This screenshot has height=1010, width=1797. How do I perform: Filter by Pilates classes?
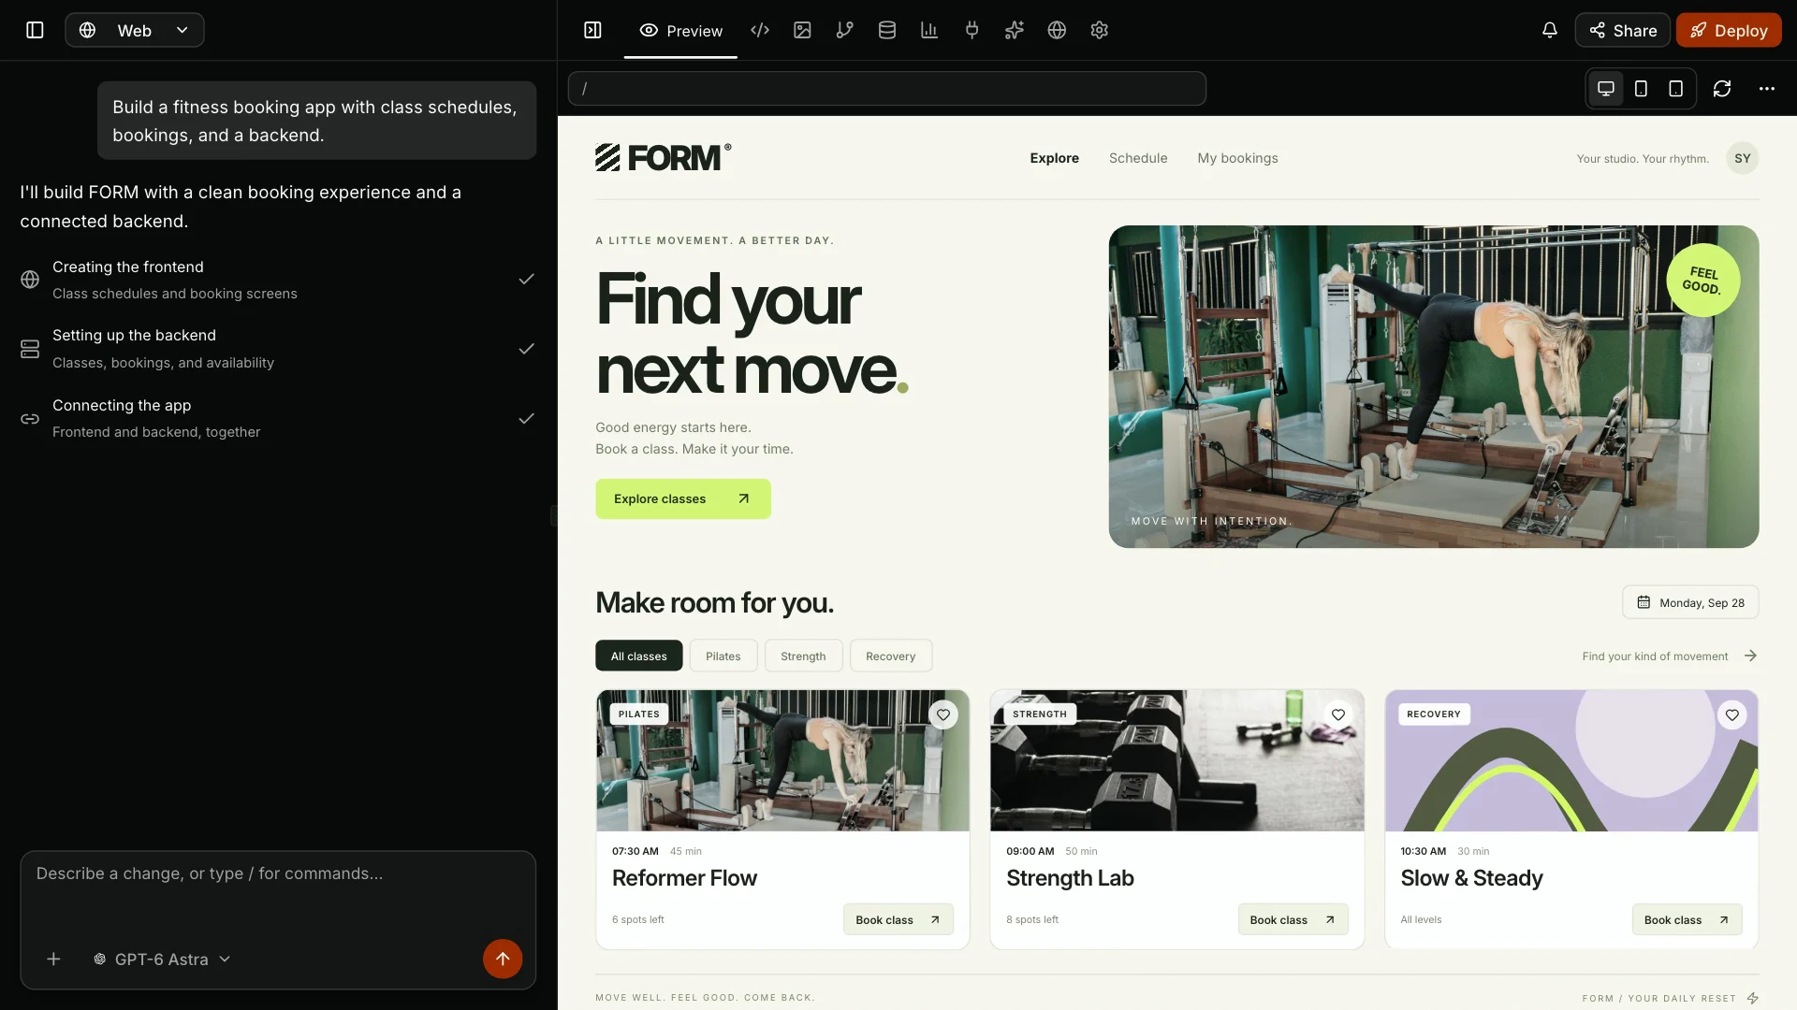pyautogui.click(x=723, y=656)
